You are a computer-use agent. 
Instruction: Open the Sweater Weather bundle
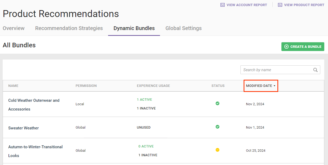click(23, 128)
